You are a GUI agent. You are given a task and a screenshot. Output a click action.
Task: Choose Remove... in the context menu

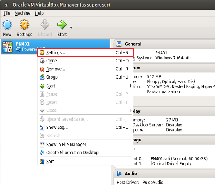click(86, 69)
